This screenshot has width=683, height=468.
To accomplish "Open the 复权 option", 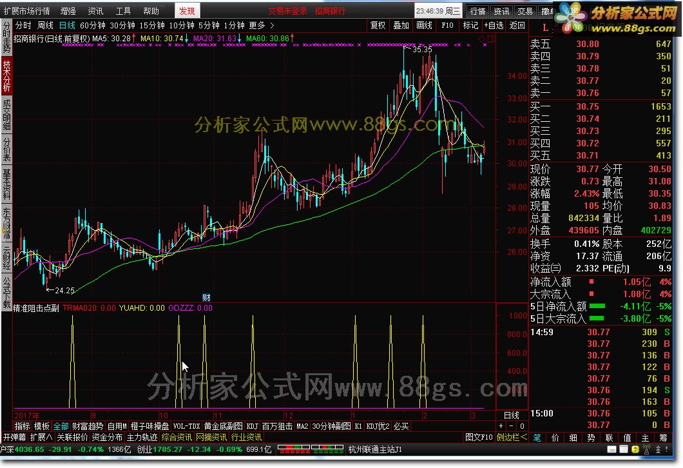I will (x=378, y=25).
